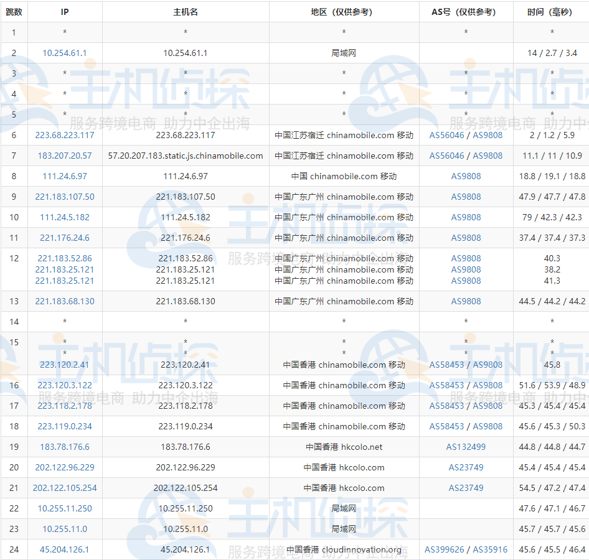The image size is (589, 560).
Task: Open AS9808 link in hop 8 row
Action: (x=466, y=176)
